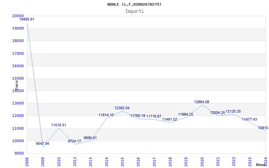Click the 9000 y-axis tick label

(x=19, y=154)
